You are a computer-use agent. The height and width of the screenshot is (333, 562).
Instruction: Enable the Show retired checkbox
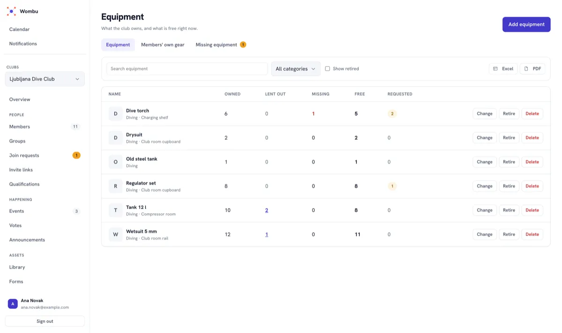point(327,69)
